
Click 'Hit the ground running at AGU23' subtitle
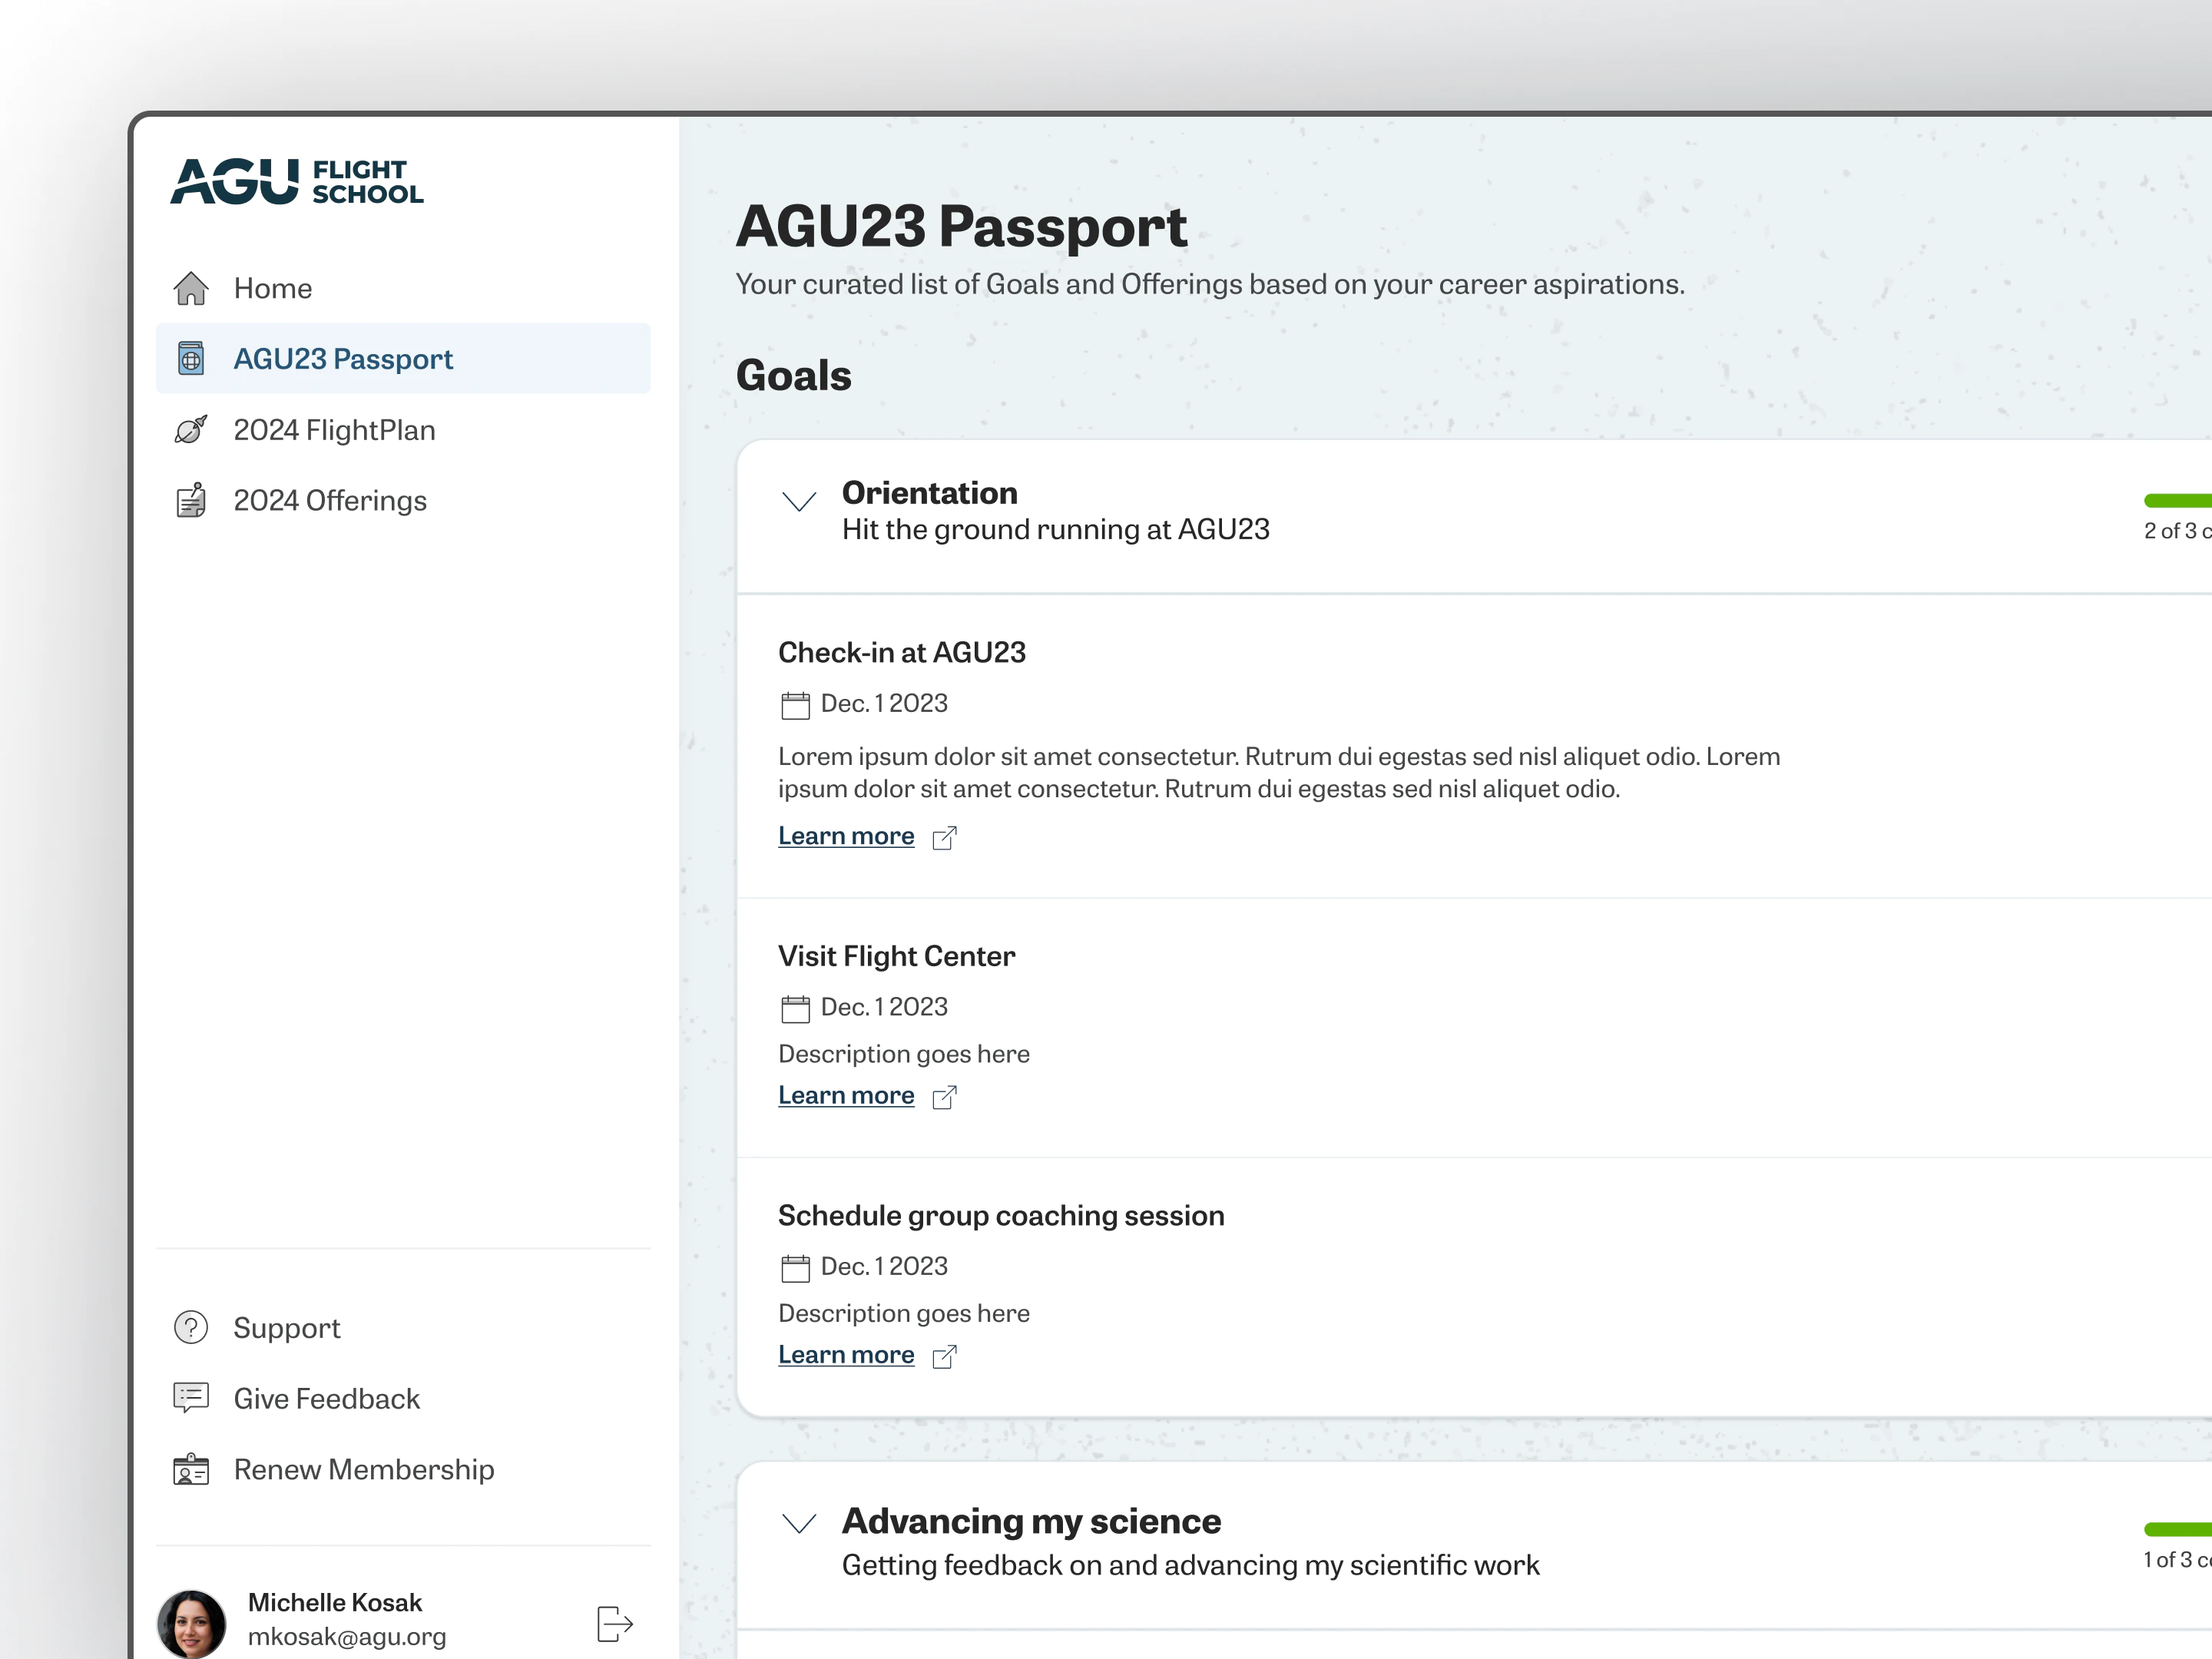1056,529
